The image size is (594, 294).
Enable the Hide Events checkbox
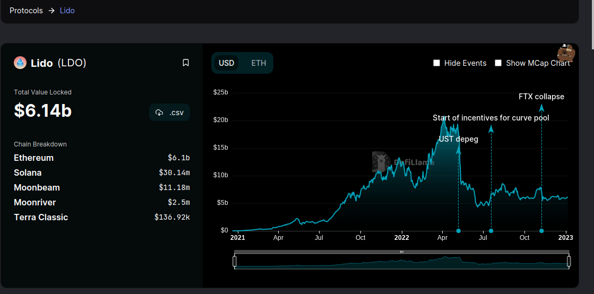point(436,63)
